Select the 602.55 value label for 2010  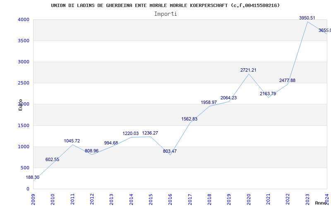(52, 159)
